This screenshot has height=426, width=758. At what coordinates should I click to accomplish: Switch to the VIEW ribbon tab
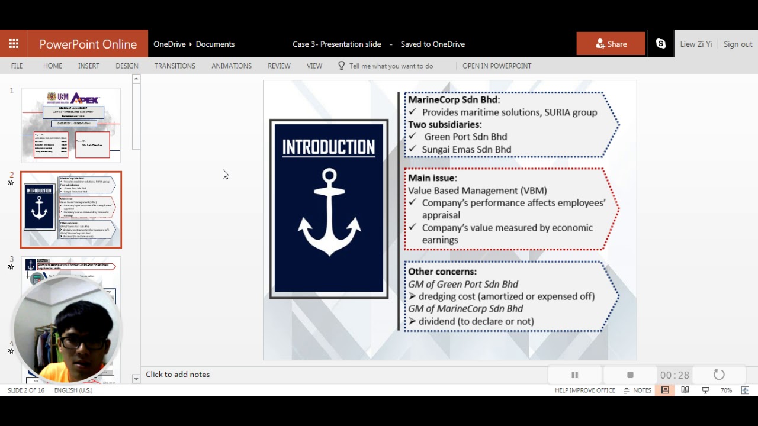click(x=314, y=66)
